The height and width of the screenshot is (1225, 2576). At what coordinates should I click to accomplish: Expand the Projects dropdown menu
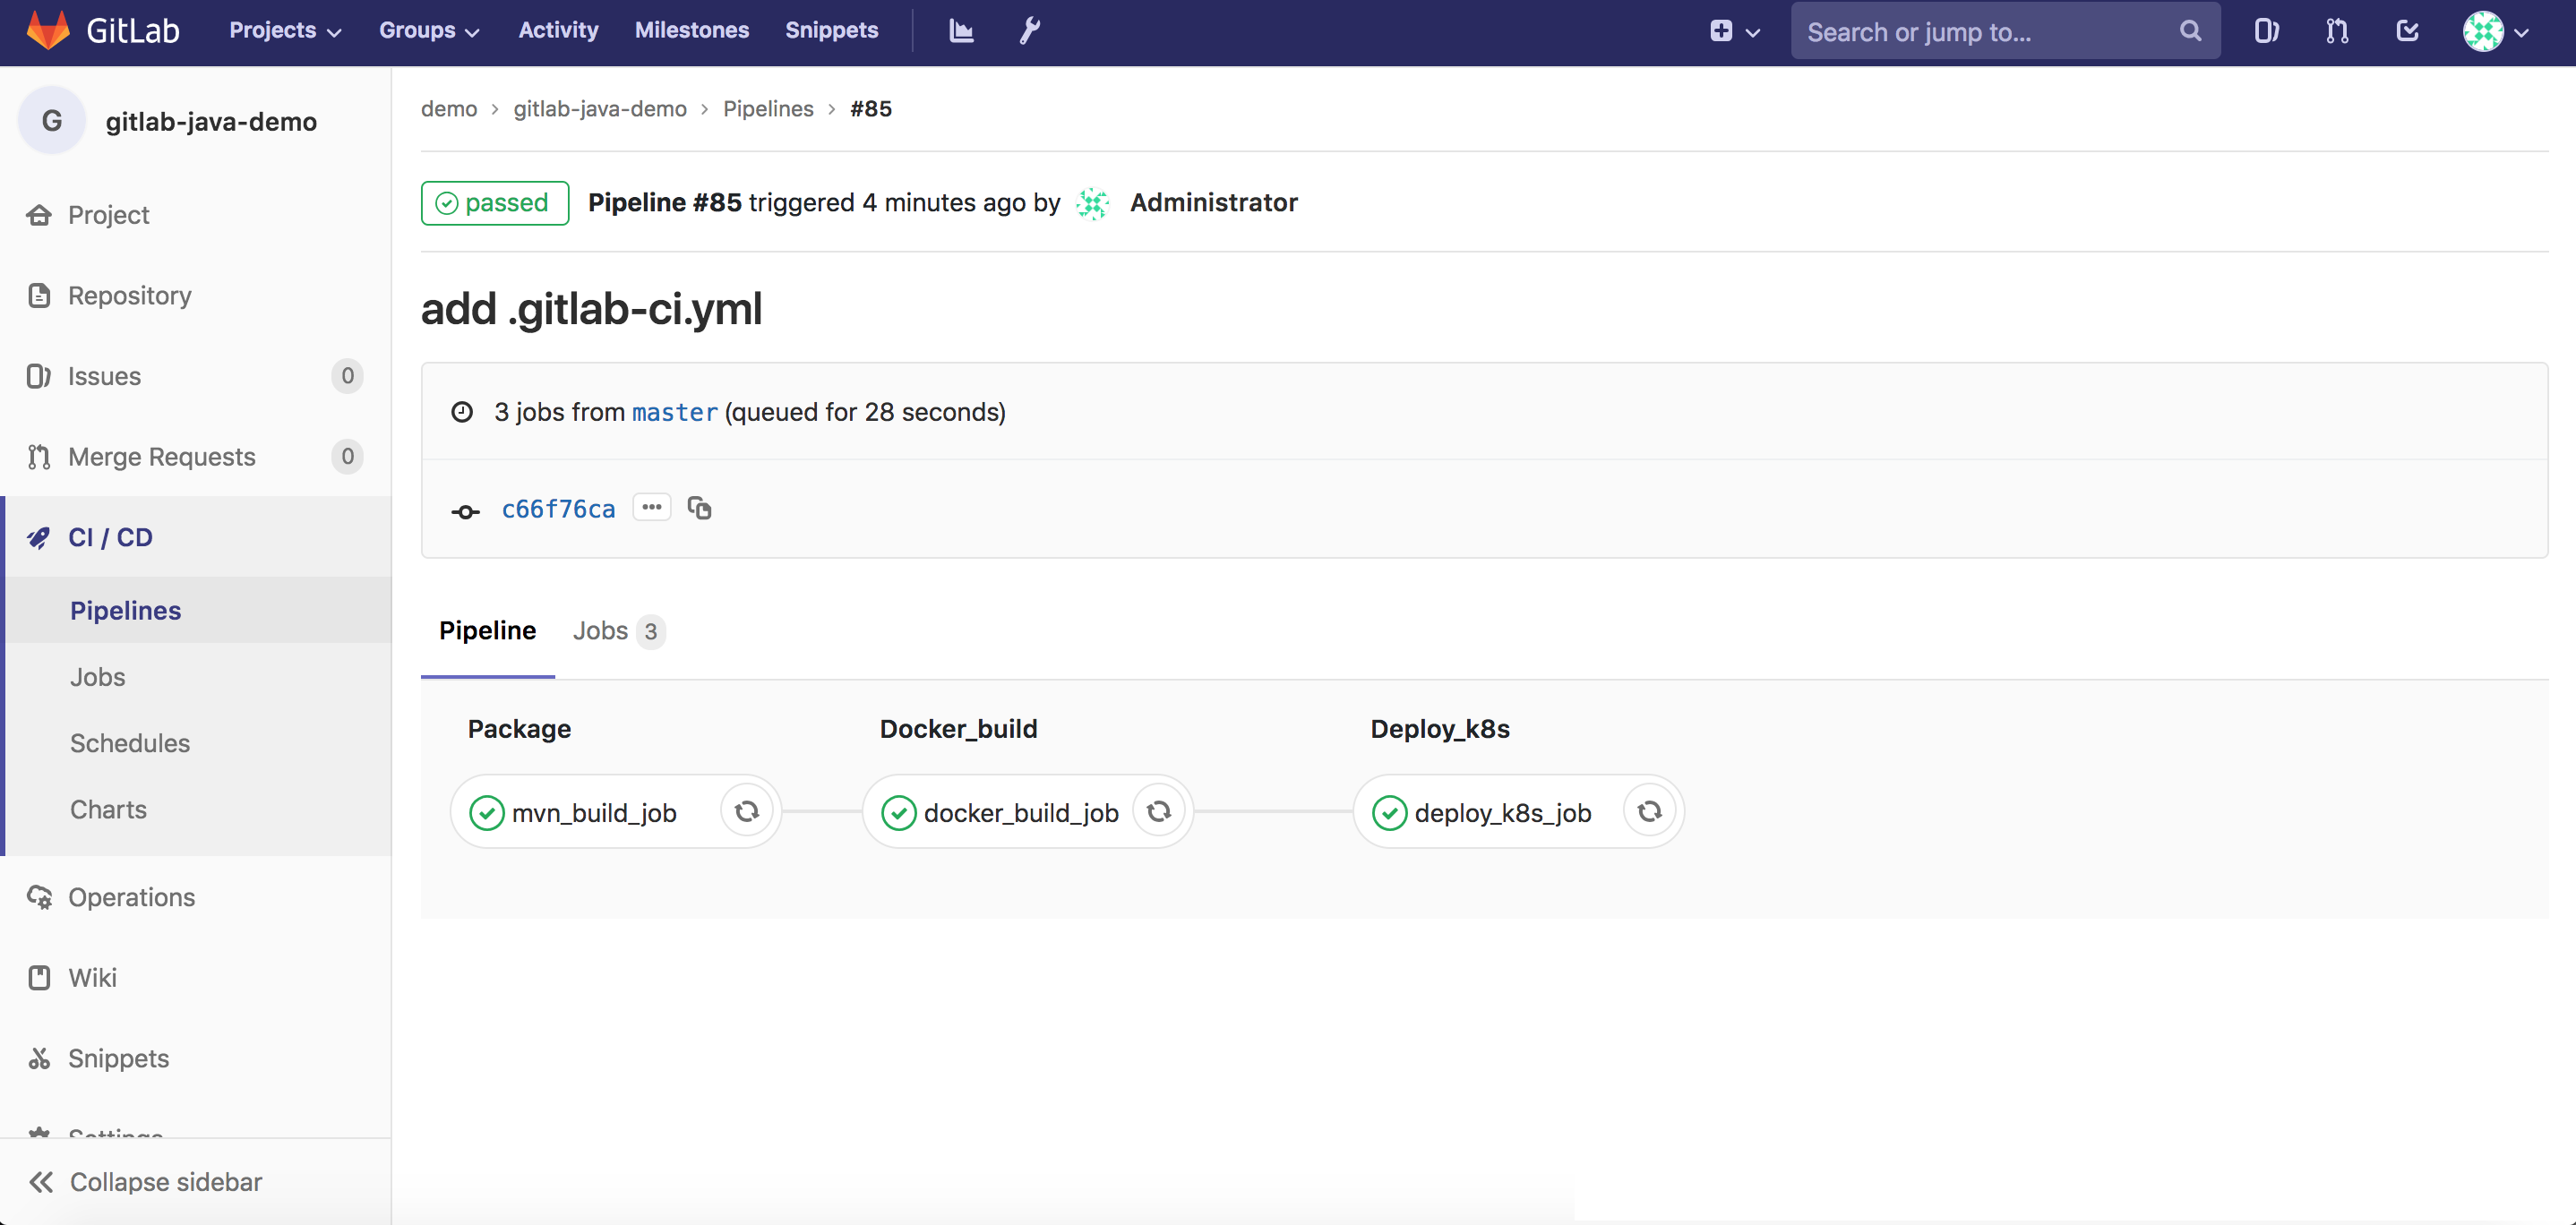286,30
